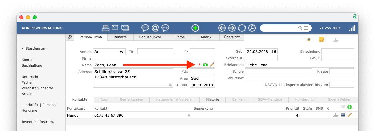The width and height of the screenshot is (377, 131).
Task: Switch to the Bonuspunkte tab
Action: click(150, 37)
